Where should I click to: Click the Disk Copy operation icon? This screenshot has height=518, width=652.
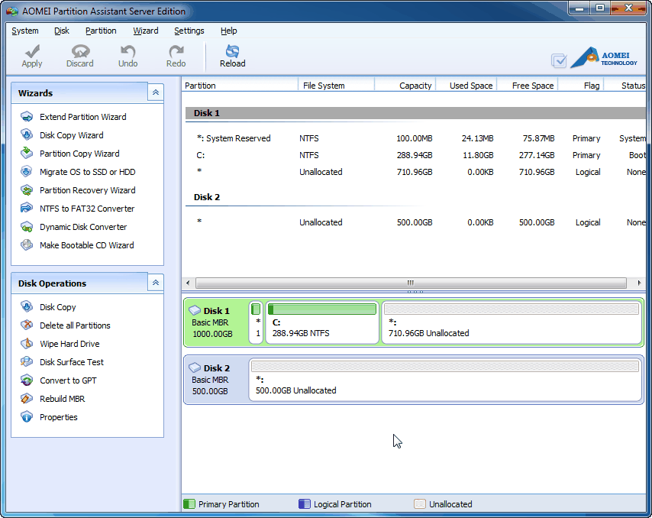click(27, 306)
